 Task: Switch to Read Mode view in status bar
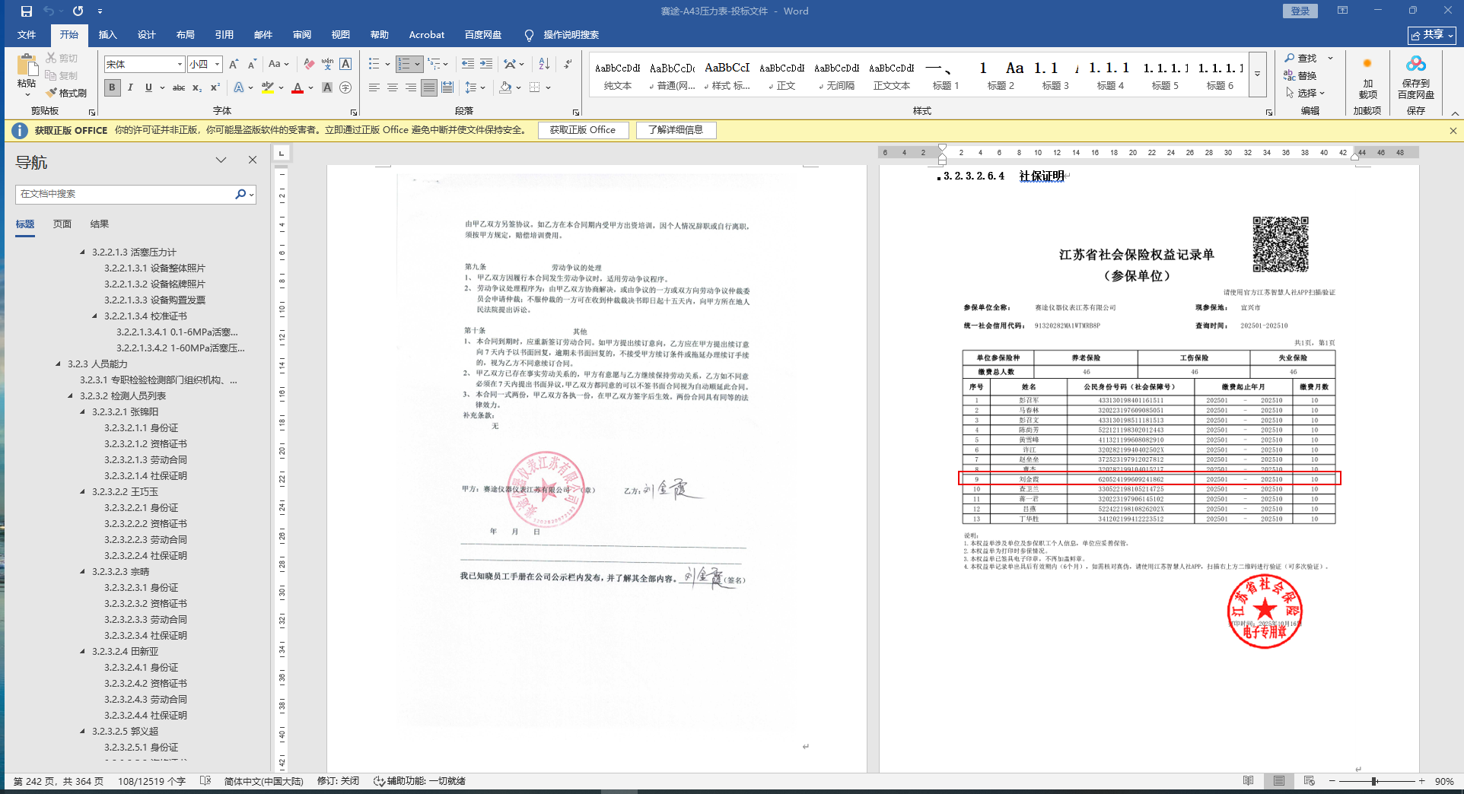[1248, 781]
